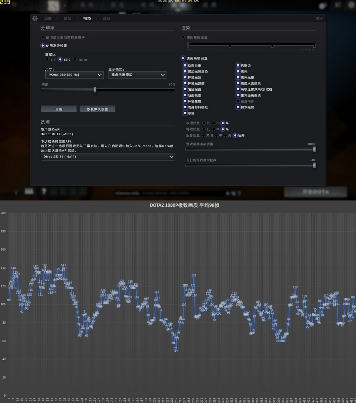Screen dimensions: 356x403
Task: Expand the 独占全屏模式 display mode dropdown
Action: coord(134,75)
